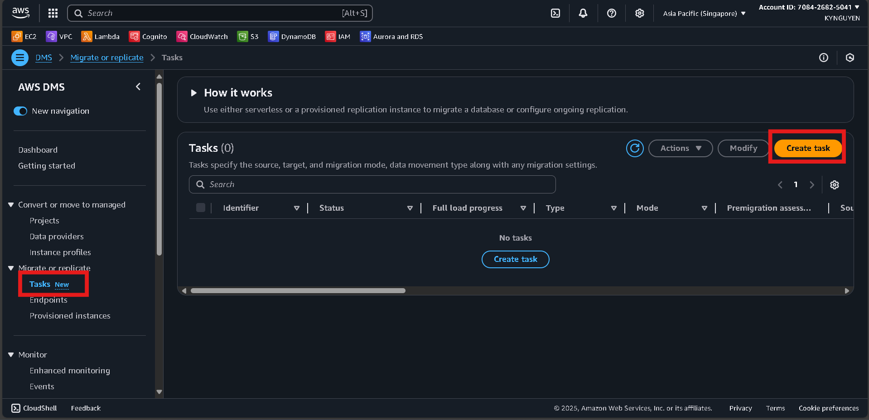Refresh the tasks list
The height and width of the screenshot is (420, 869).
click(634, 148)
